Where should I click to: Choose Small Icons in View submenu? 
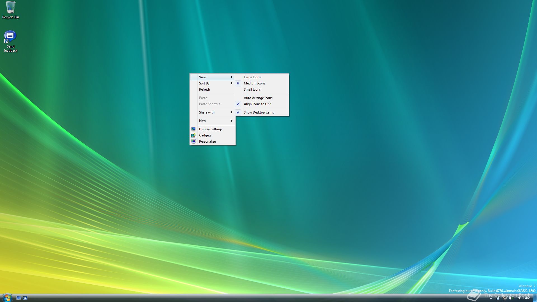(x=262, y=89)
